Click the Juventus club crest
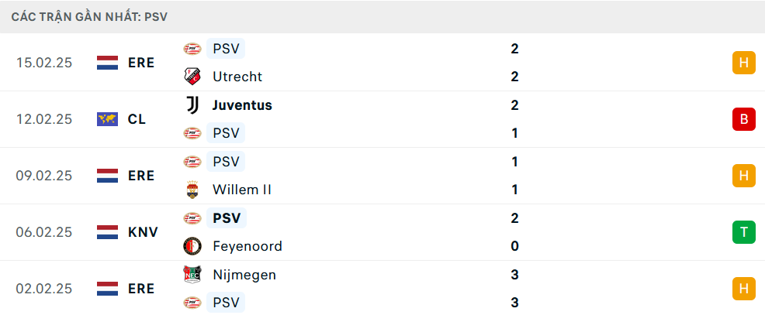Screen dimensions: 765x315 click(192, 105)
